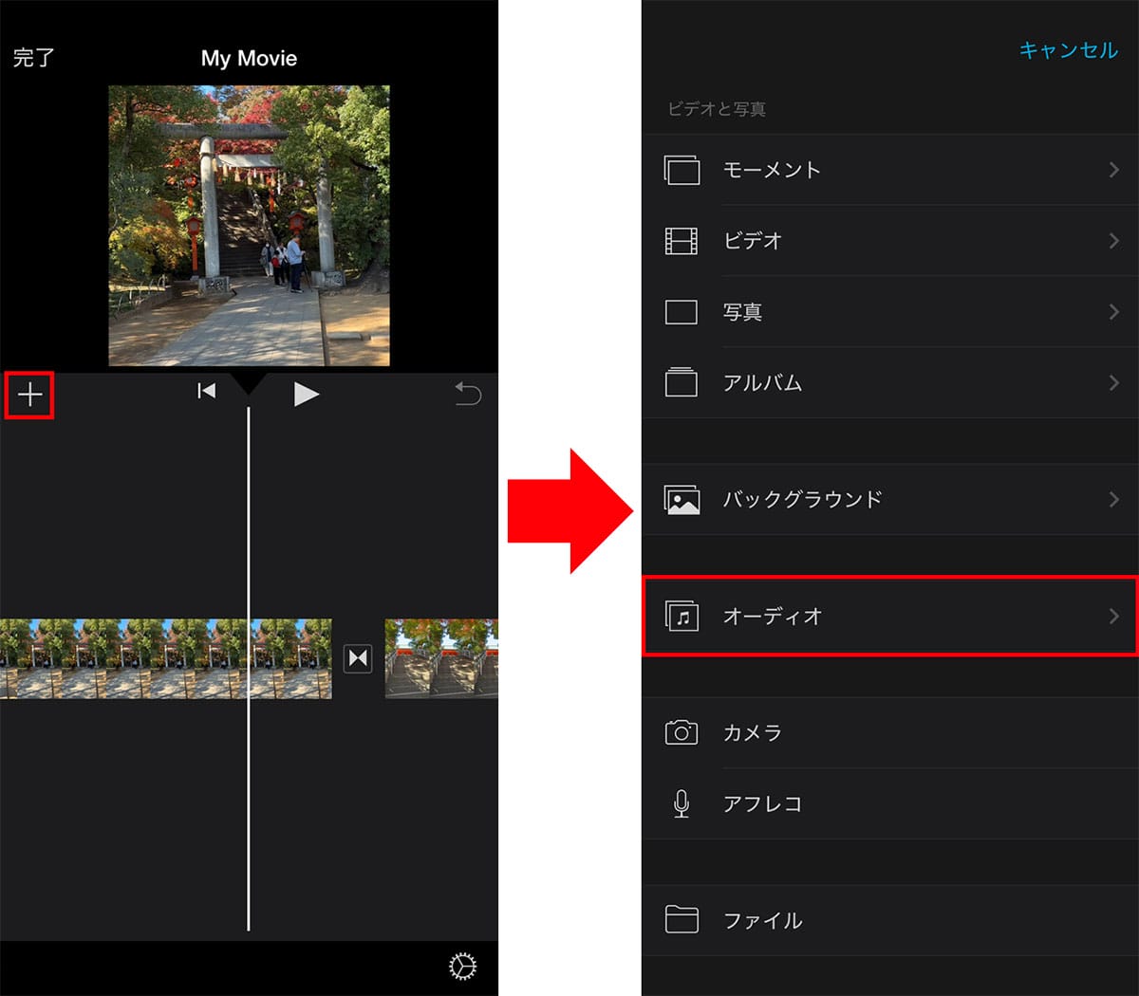Tap the + button to add media
Image resolution: width=1139 pixels, height=996 pixels.
click(x=29, y=397)
